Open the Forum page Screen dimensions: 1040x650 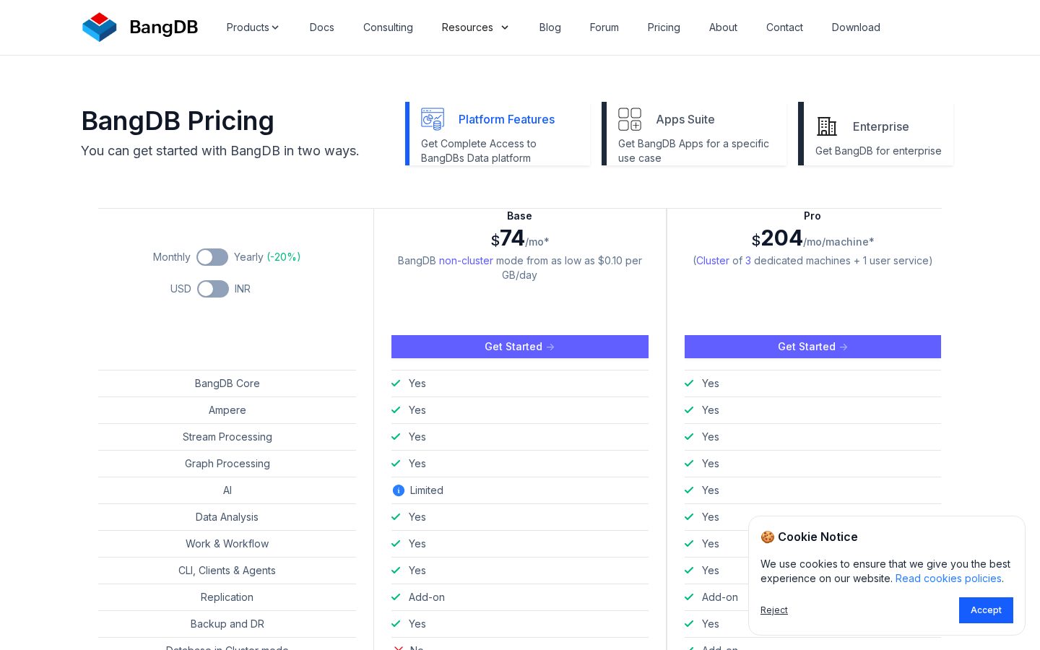604,27
